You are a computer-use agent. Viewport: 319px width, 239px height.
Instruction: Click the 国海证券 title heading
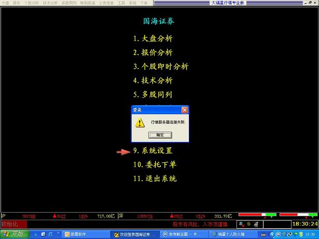(x=159, y=21)
